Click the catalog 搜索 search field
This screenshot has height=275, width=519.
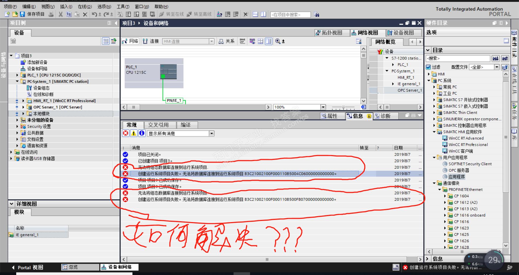(x=458, y=58)
